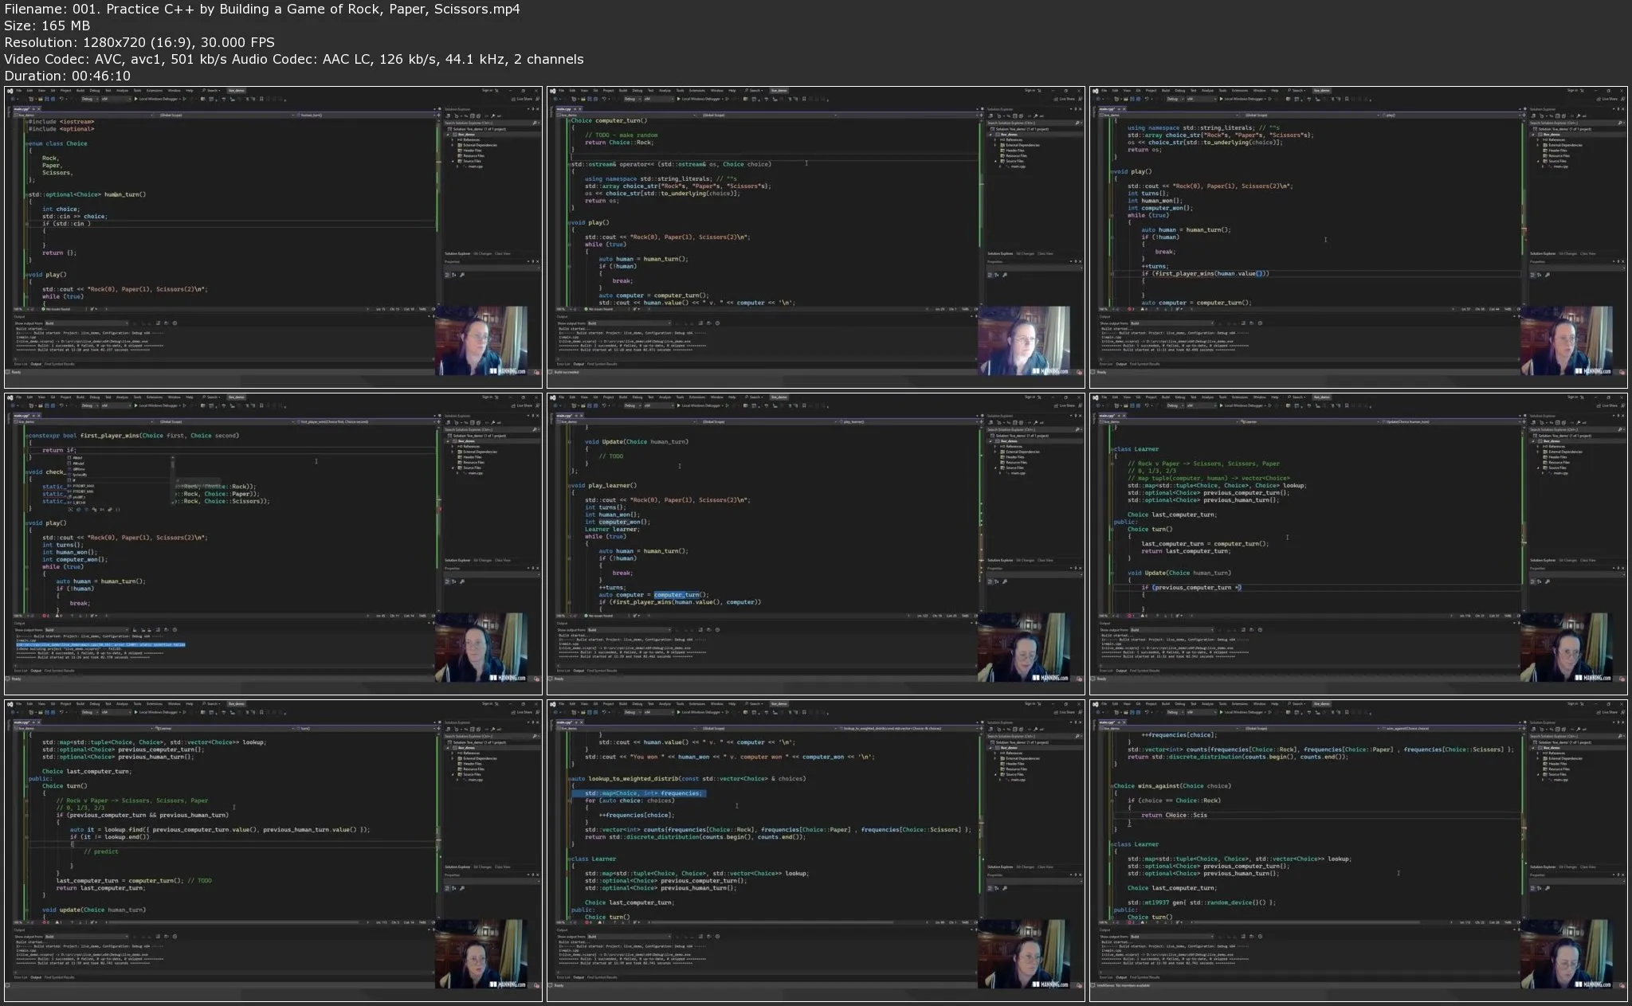This screenshot has width=1632, height=1006.
Task: Open the thumbnail containing the '// predict' comment
Action: 273,850
